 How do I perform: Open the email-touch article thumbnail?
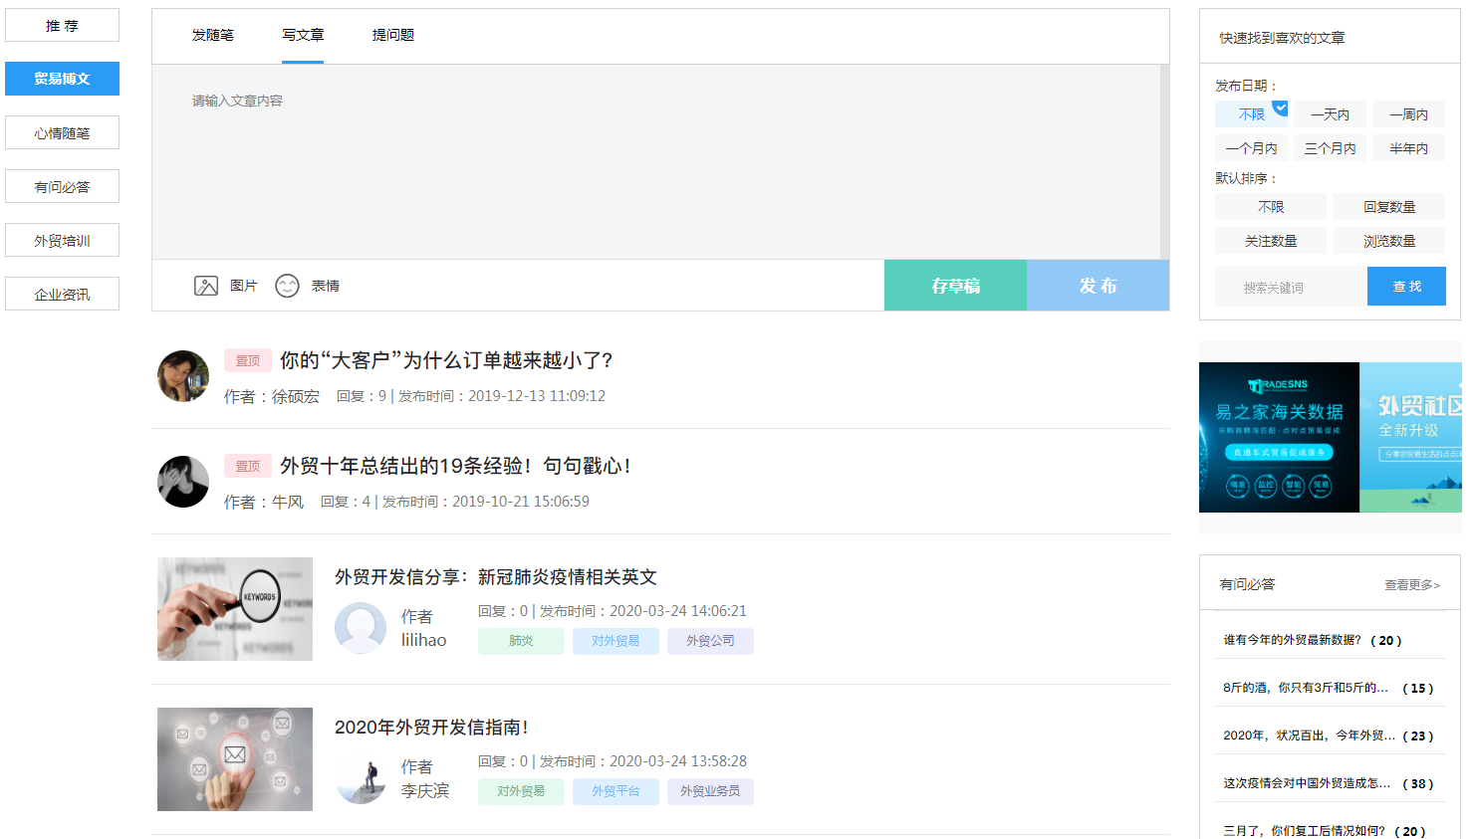pos(235,759)
